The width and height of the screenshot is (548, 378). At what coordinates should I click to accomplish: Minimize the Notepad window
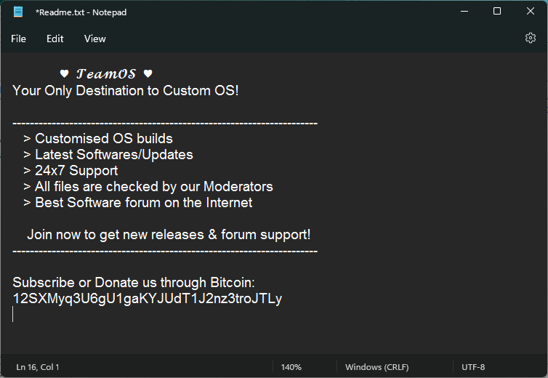pos(464,11)
